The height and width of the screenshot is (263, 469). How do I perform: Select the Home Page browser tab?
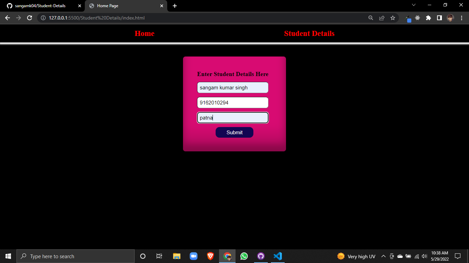tap(124, 6)
